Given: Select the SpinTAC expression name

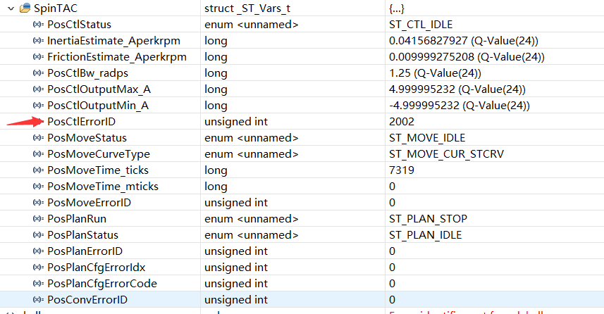Looking at the screenshot, I should [56, 8].
